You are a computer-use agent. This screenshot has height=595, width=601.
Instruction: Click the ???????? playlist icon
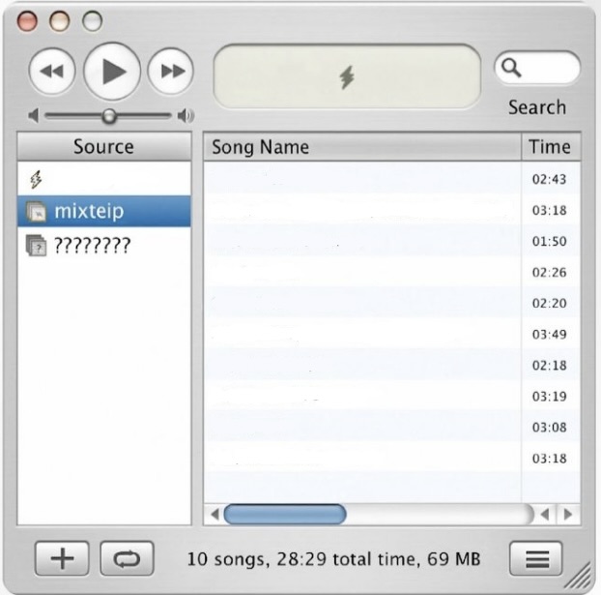pyautogui.click(x=36, y=246)
